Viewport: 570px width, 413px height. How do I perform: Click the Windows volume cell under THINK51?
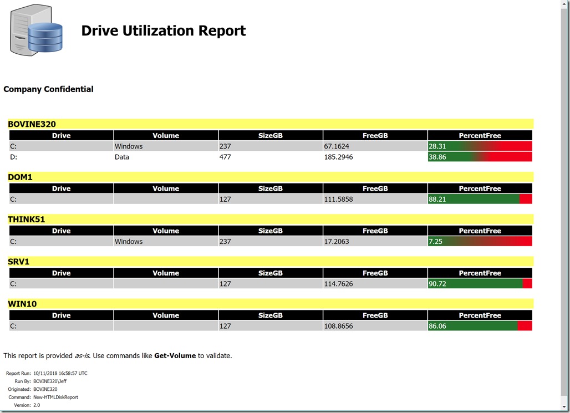point(166,241)
